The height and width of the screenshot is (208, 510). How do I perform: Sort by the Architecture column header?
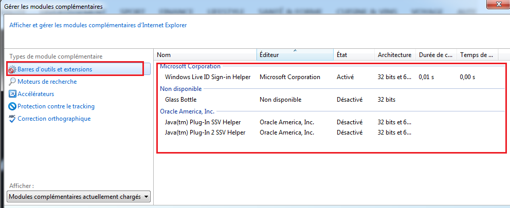coord(395,54)
